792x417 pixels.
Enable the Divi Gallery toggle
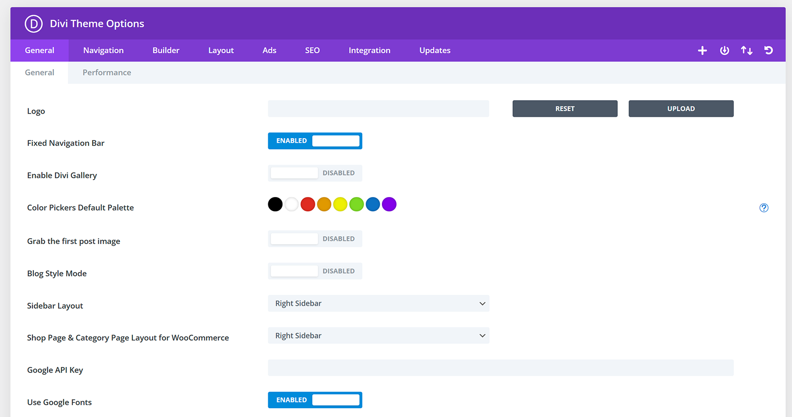315,173
